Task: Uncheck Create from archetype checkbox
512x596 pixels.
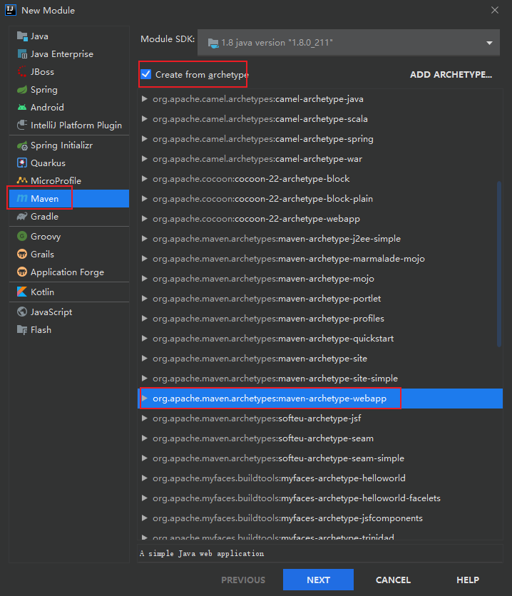Action: pos(146,74)
